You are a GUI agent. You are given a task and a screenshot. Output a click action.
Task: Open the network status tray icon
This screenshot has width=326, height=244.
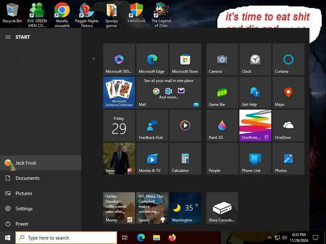[x=277, y=238]
